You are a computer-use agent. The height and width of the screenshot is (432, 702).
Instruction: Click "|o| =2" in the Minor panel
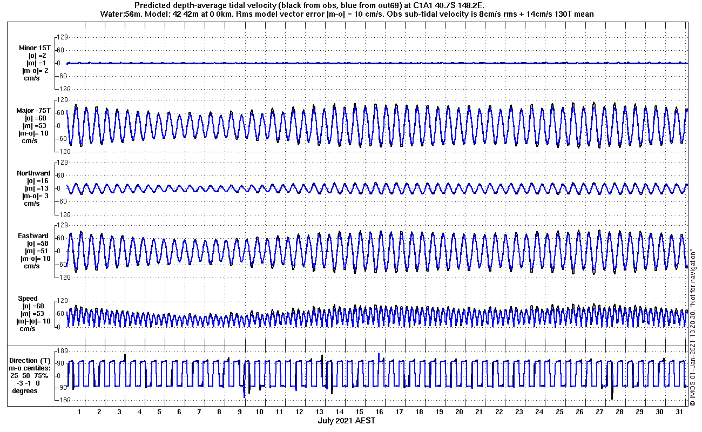pos(37,56)
